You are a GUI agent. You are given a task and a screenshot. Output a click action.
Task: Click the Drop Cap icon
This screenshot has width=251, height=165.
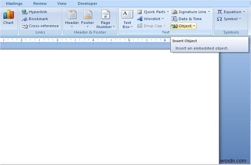(x=140, y=26)
